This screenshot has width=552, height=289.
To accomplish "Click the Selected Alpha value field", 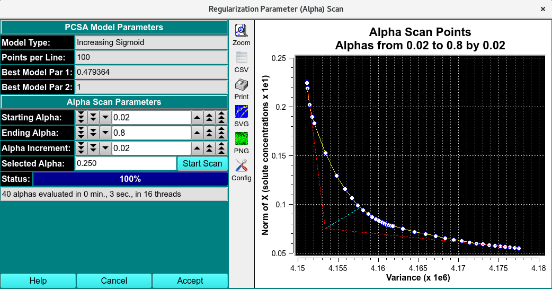I will click(125, 163).
